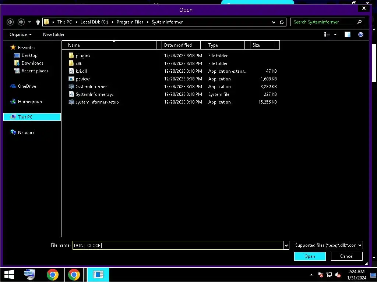Click the Cancel button
This screenshot has width=377, height=282.
click(347, 256)
